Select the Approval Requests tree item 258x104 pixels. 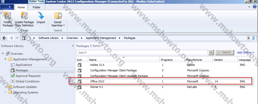coord(28,76)
